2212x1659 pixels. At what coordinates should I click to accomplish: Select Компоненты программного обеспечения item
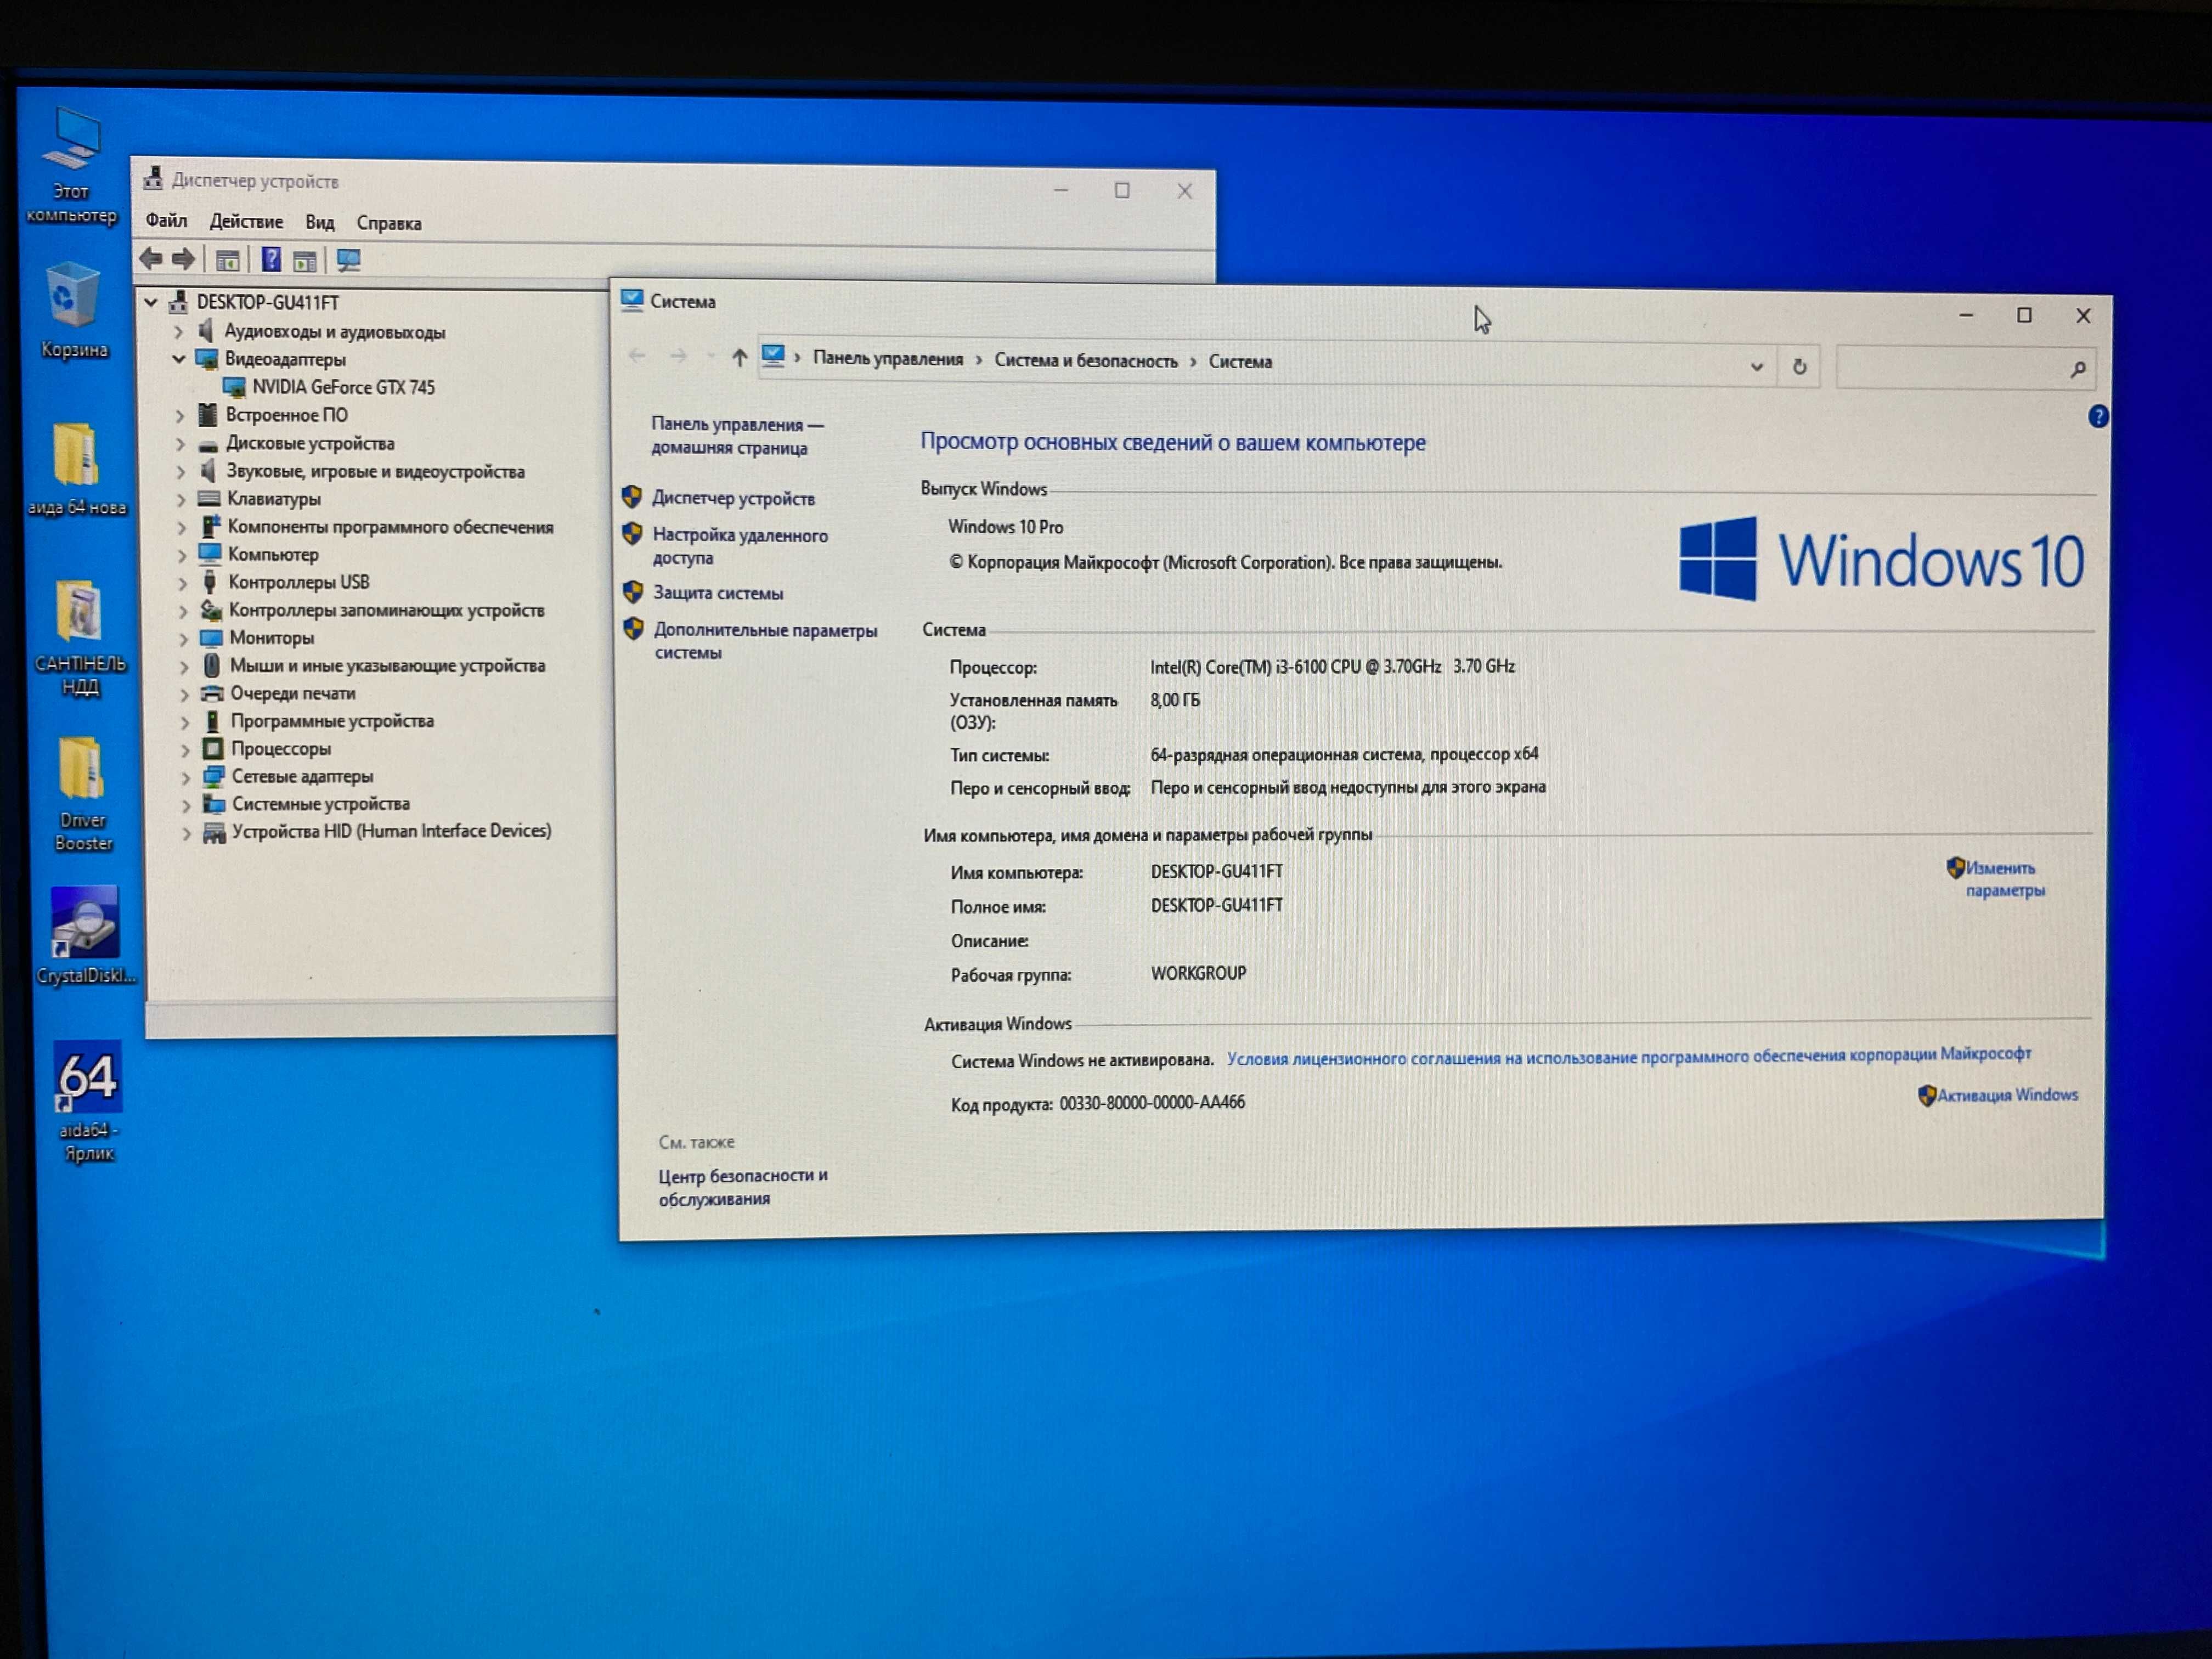[390, 527]
